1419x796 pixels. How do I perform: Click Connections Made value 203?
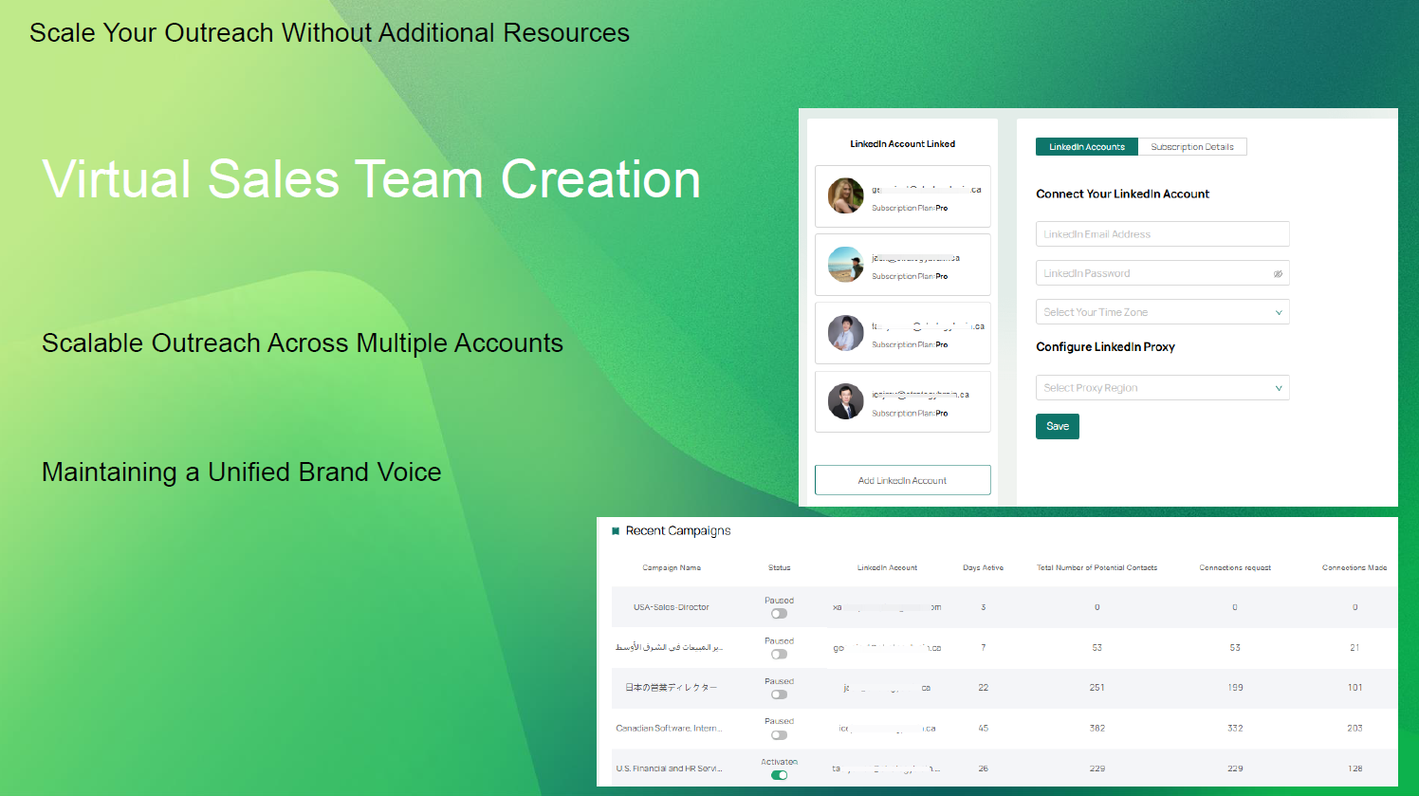click(x=1354, y=729)
